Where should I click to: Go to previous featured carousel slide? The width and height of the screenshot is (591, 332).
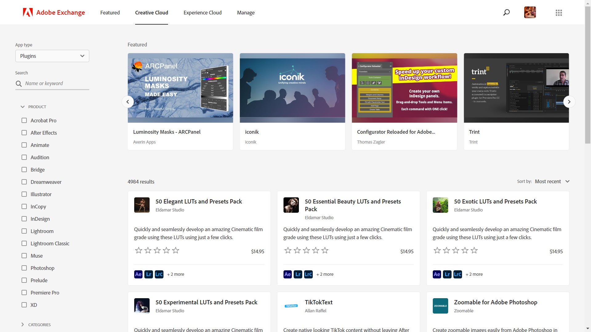point(128,102)
